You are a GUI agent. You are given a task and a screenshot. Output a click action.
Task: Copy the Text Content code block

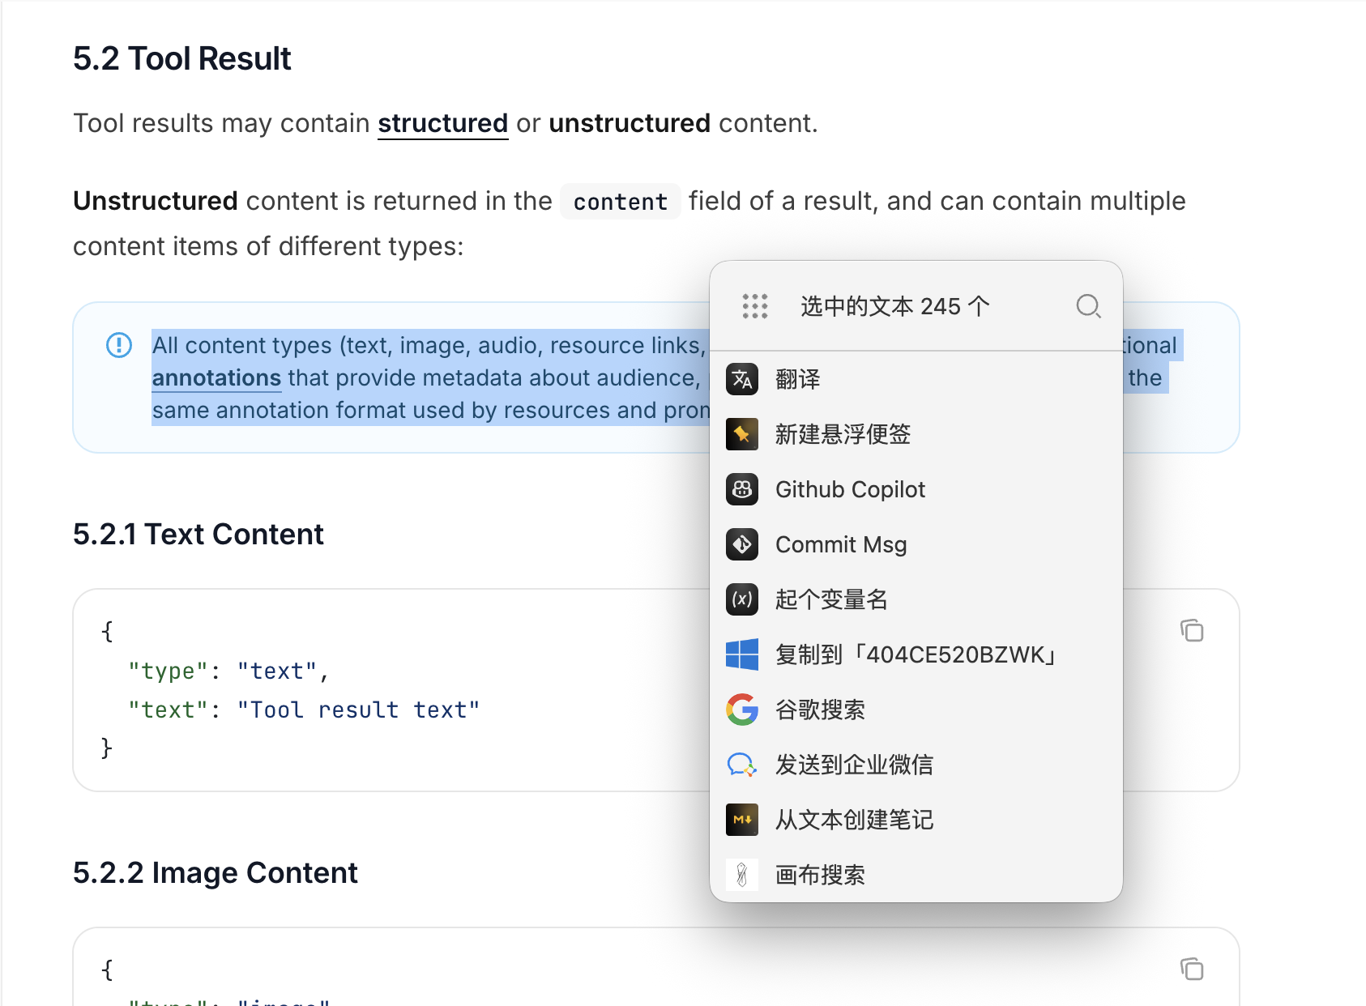tap(1192, 630)
